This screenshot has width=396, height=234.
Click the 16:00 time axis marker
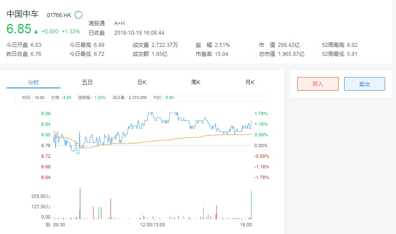[246, 225]
